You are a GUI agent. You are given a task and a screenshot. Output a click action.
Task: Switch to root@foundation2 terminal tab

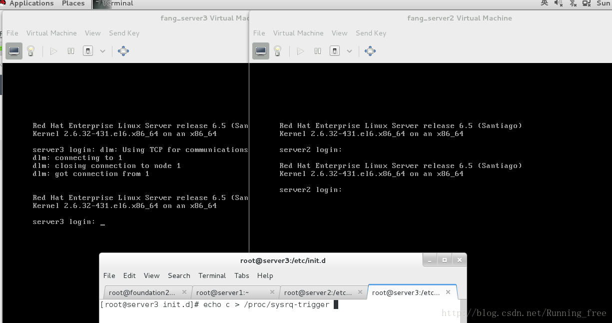(x=142, y=292)
